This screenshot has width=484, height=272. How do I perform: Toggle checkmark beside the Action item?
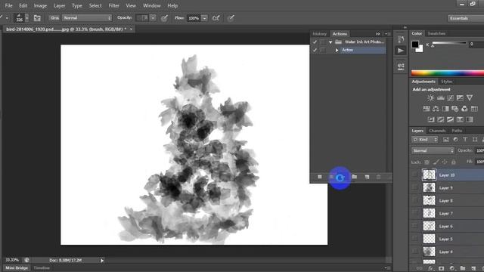tap(315, 50)
